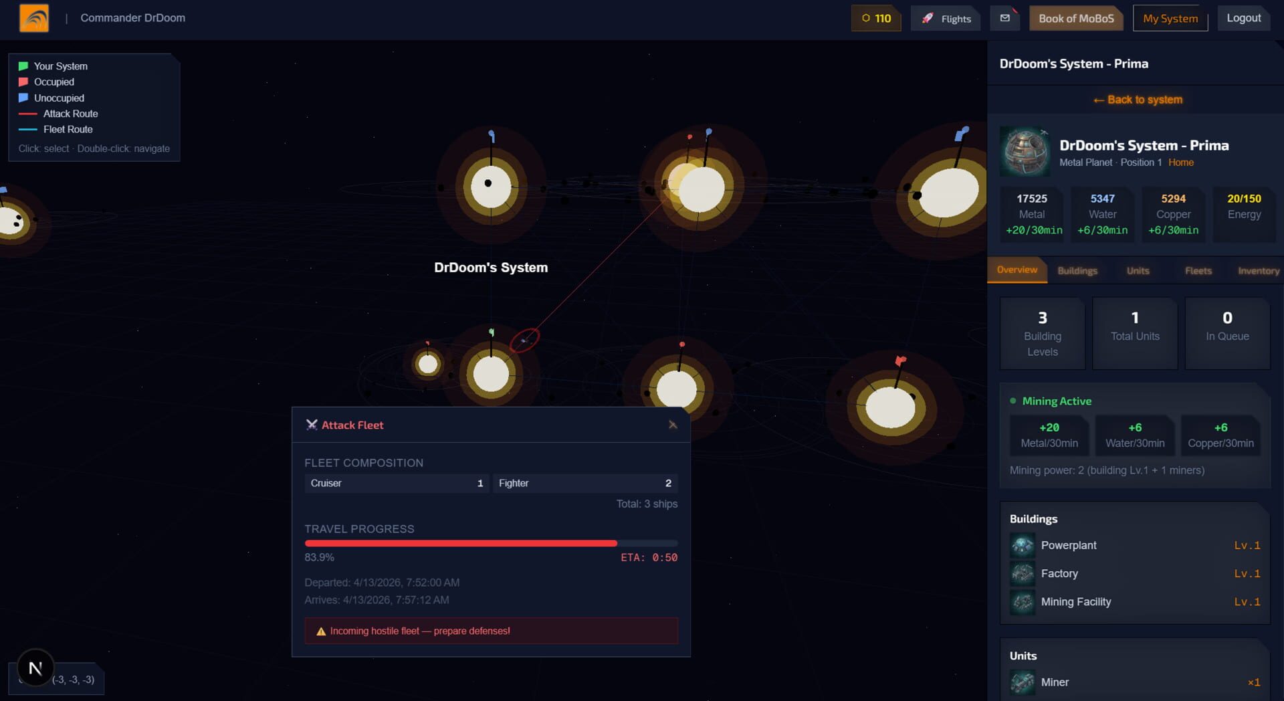Screen dimensions: 1284x701
Task: Click the Prima metal planet thumbnail
Action: click(x=1025, y=153)
